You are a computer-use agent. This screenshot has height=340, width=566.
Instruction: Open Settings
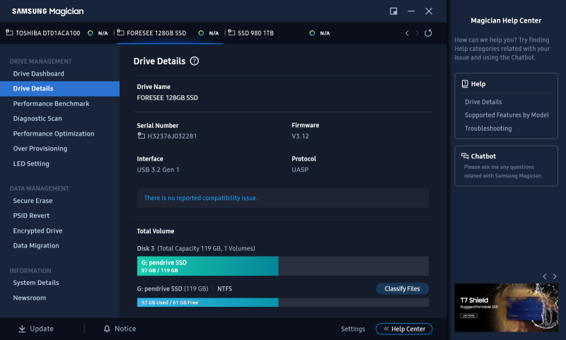(x=353, y=329)
